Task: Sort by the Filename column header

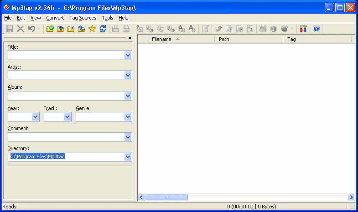Action: click(181, 39)
